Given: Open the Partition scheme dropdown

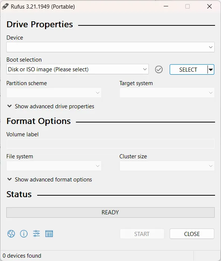Looking at the screenshot, I should tap(54, 93).
